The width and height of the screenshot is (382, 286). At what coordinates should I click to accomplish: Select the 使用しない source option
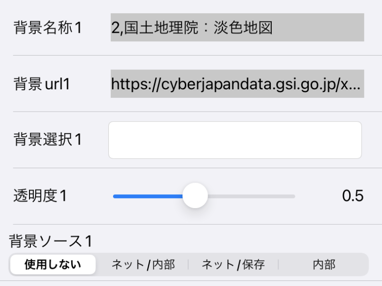[53, 265]
